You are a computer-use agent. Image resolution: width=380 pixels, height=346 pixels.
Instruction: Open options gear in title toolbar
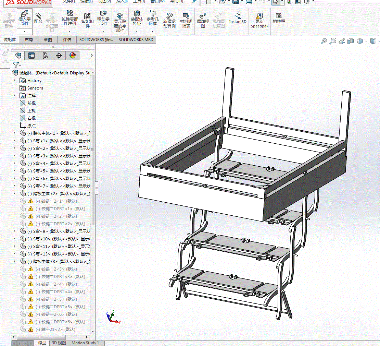tap(307, 2)
